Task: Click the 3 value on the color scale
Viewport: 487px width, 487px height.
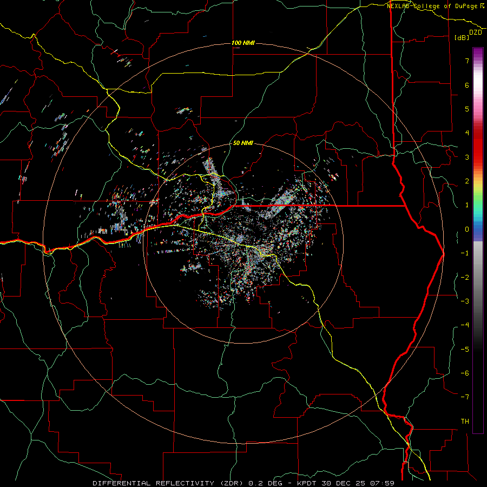Action: [x=467, y=157]
